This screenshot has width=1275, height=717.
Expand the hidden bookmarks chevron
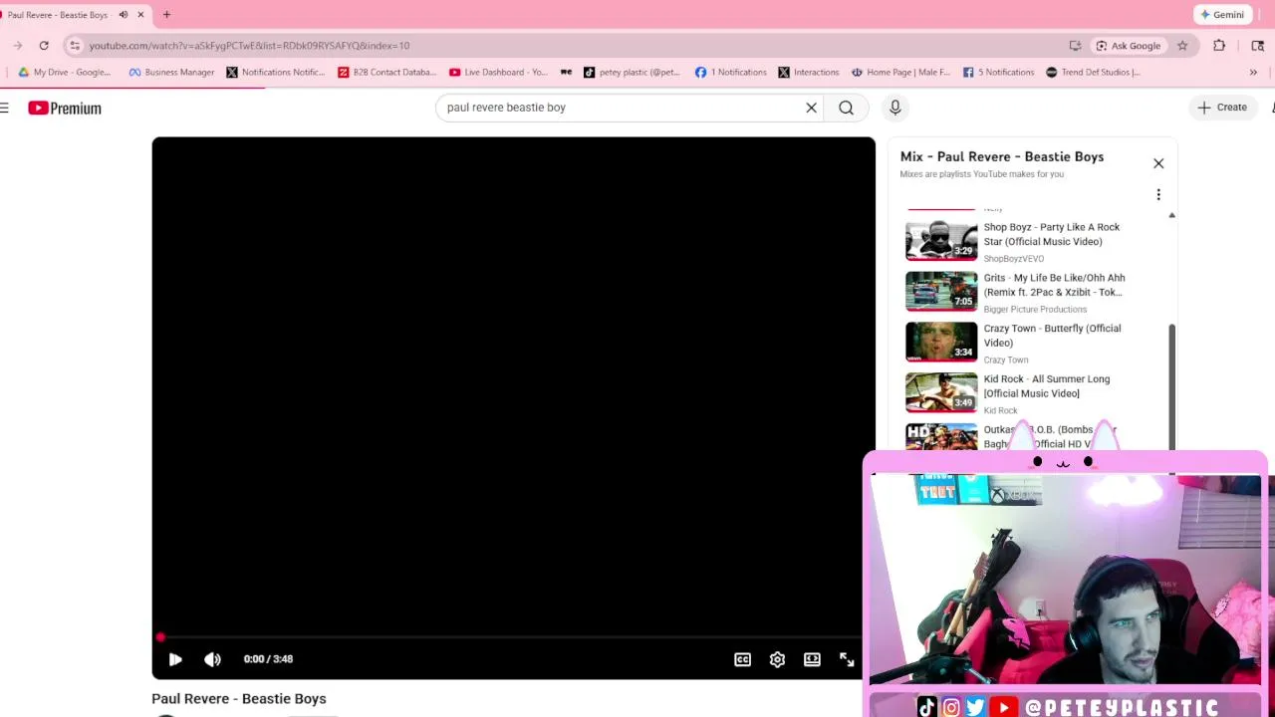[1253, 72]
